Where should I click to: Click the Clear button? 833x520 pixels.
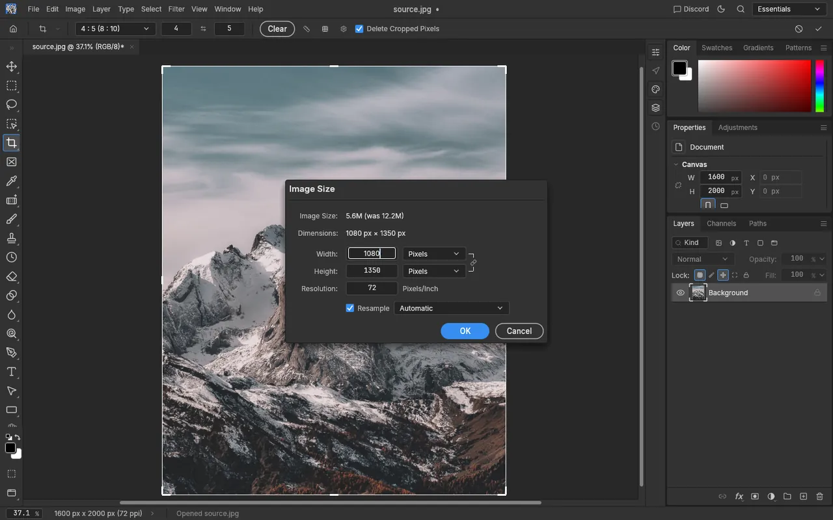pos(277,29)
